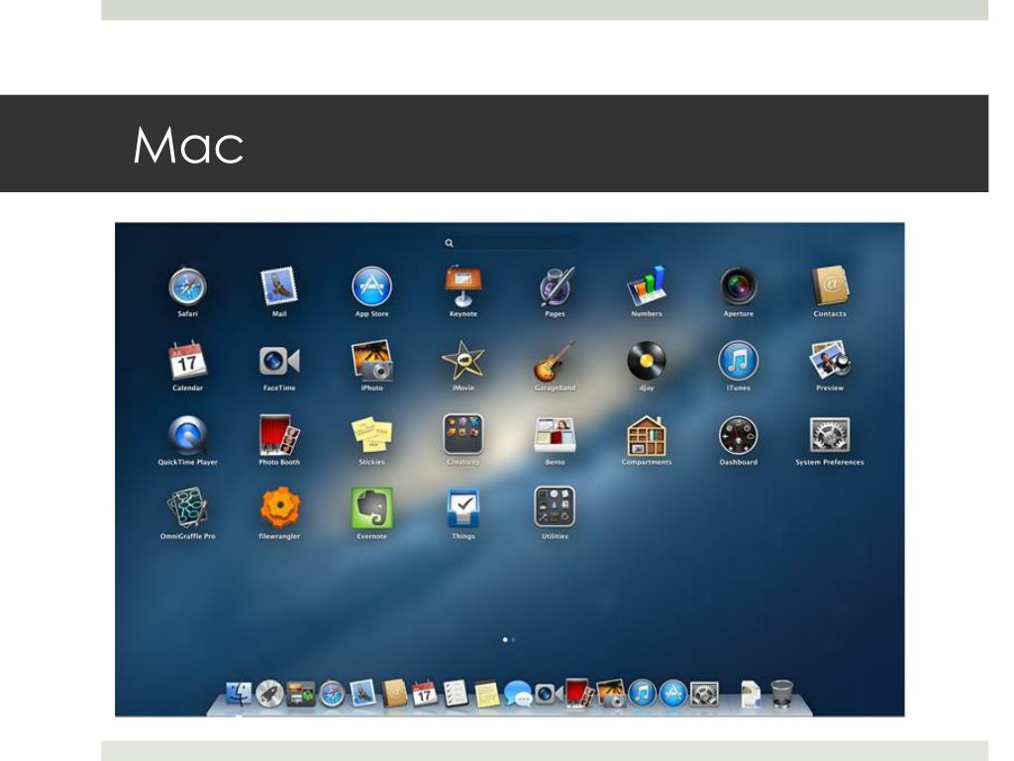This screenshot has width=1014, height=761.
Task: Open Finder in the Dock
Action: 239,694
